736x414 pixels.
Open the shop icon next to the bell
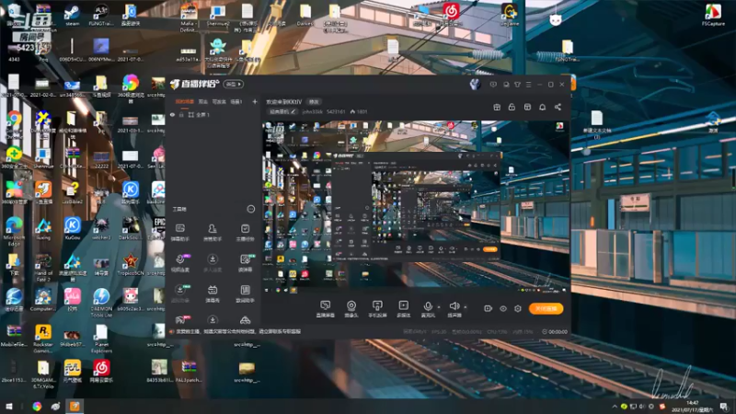point(527,107)
